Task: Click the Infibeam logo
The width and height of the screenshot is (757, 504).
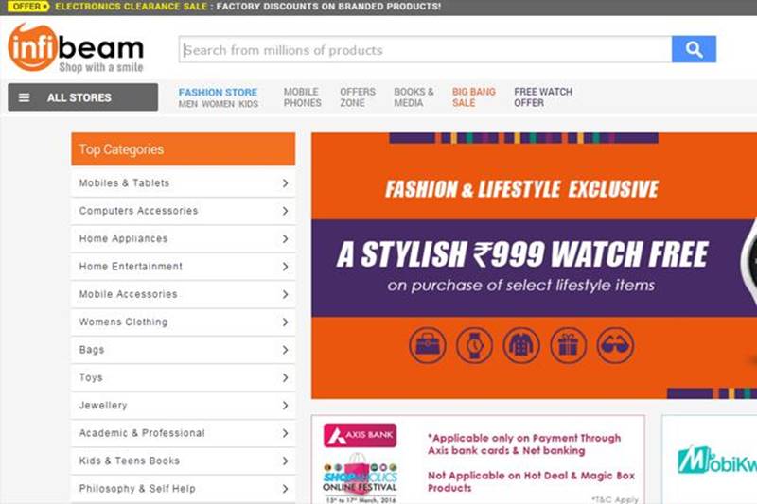Action: (x=76, y=47)
